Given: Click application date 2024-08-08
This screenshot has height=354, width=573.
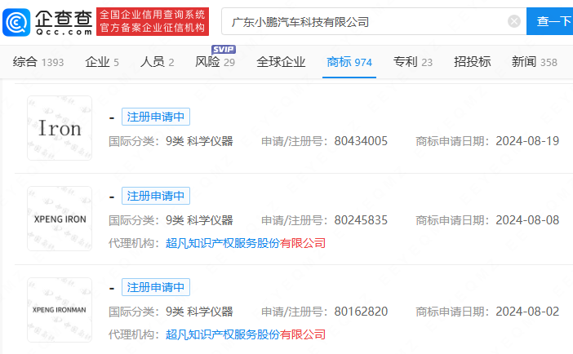Looking at the screenshot, I should 527,220.
